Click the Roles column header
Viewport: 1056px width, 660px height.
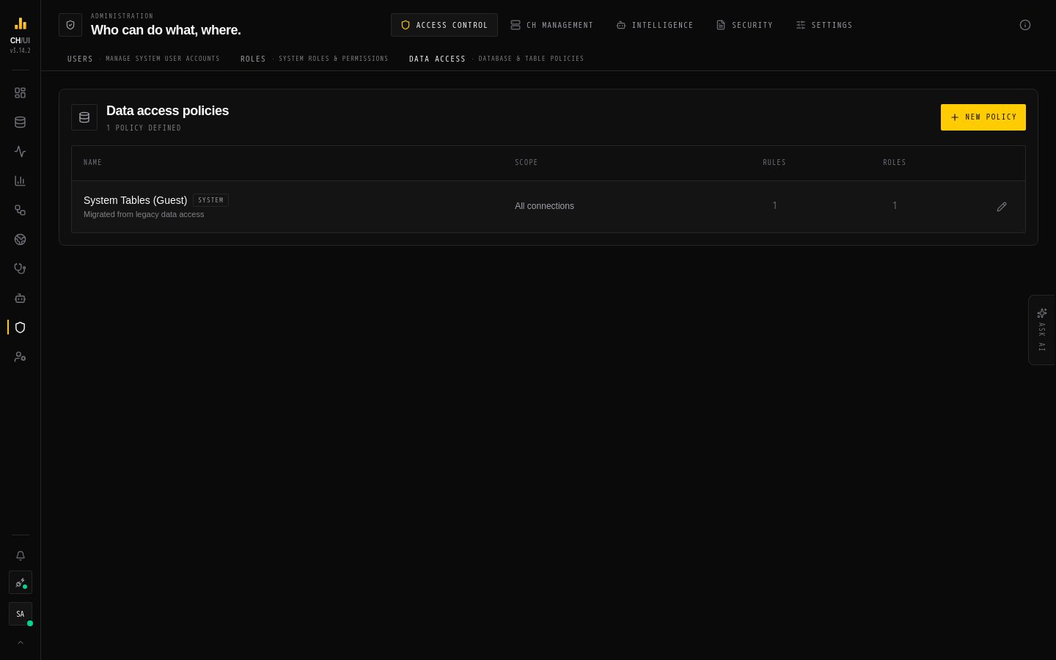click(895, 163)
